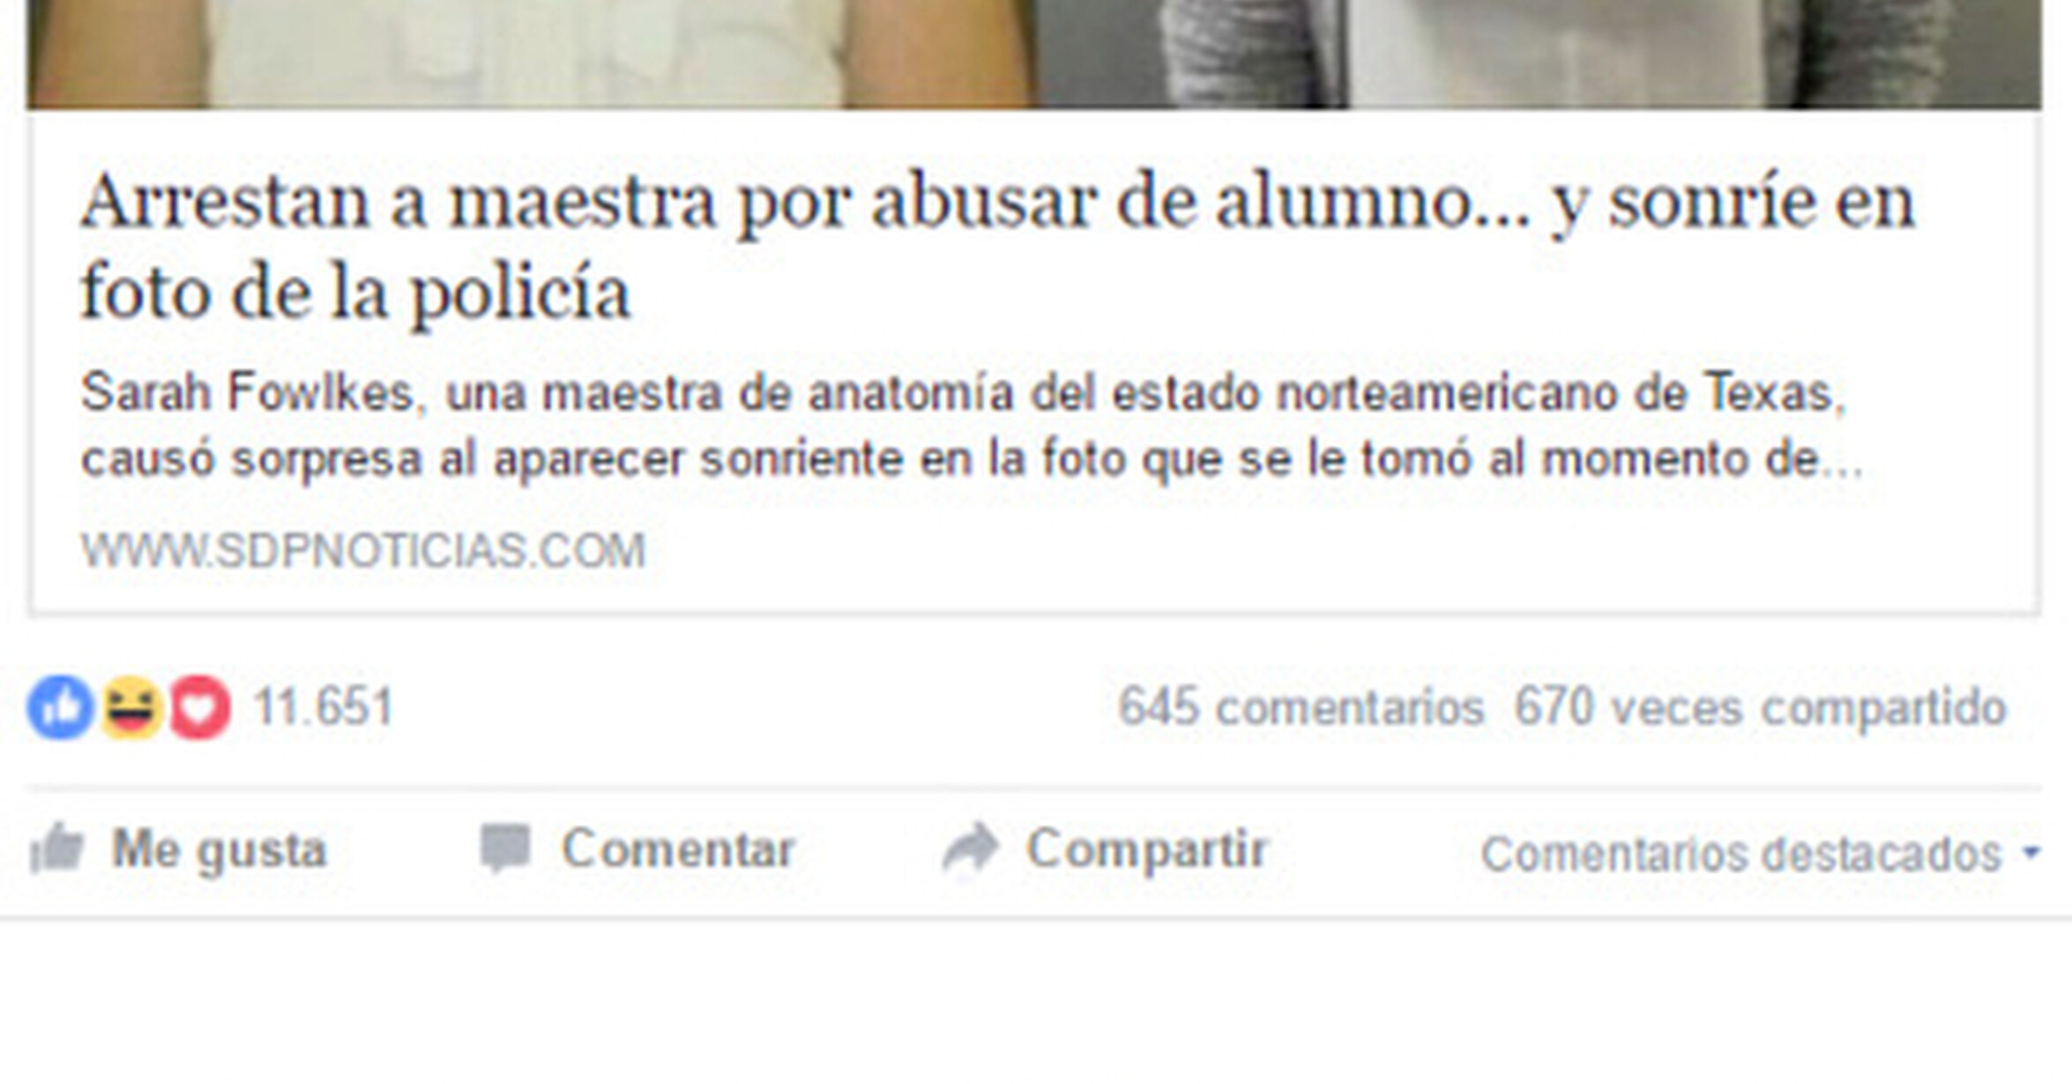View the 11.651 reactions count

[x=323, y=707]
